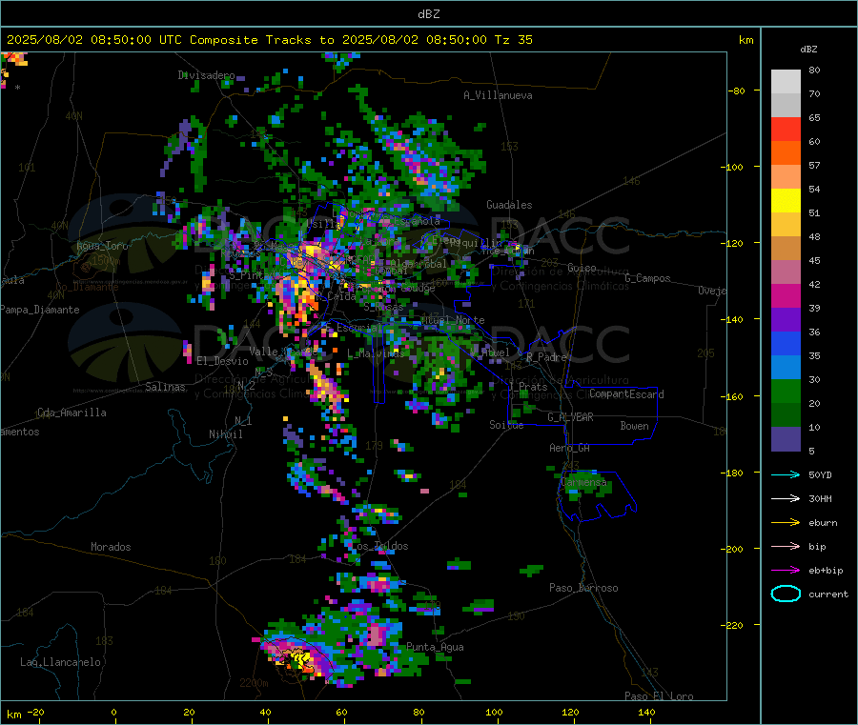The height and width of the screenshot is (725, 858).
Task: Select the 'Bowen' map label
Action: [x=634, y=426]
